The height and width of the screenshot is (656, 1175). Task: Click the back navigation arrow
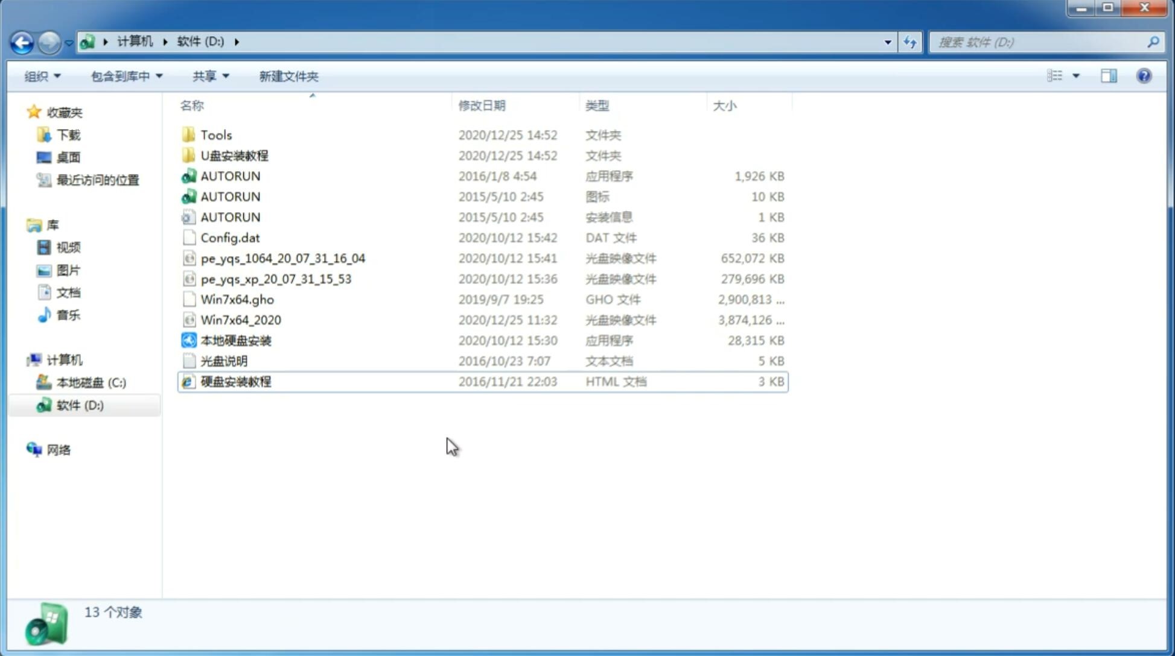(x=22, y=41)
